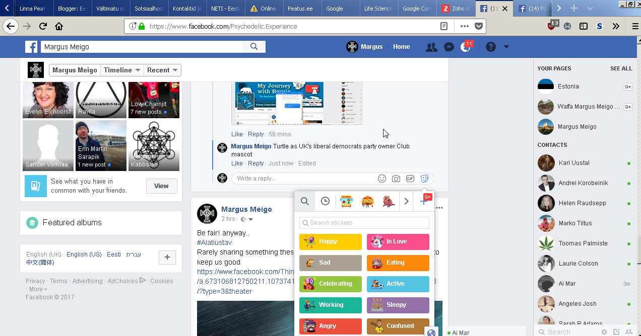This screenshot has width=641, height=336.
Task: Switch language to Eesti
Action: pyautogui.click(x=114, y=255)
